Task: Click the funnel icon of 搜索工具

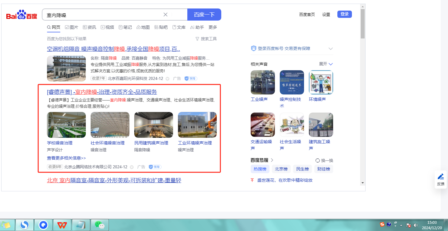Action: pos(197,39)
